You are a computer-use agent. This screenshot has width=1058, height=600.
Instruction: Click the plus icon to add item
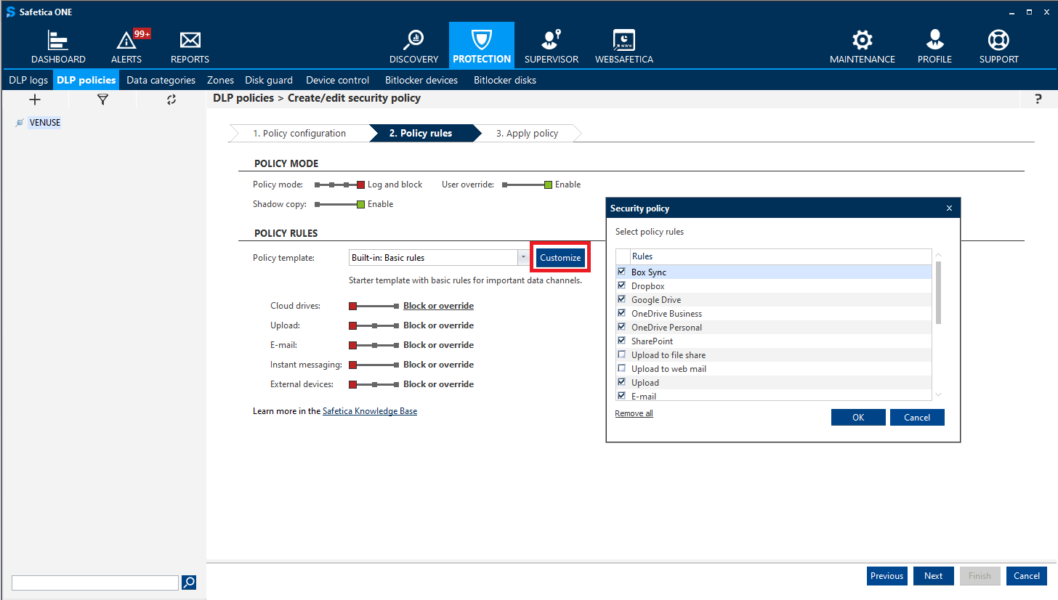[34, 100]
